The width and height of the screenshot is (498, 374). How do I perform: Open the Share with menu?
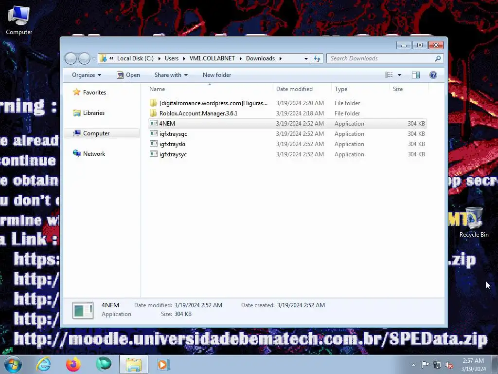pyautogui.click(x=171, y=75)
